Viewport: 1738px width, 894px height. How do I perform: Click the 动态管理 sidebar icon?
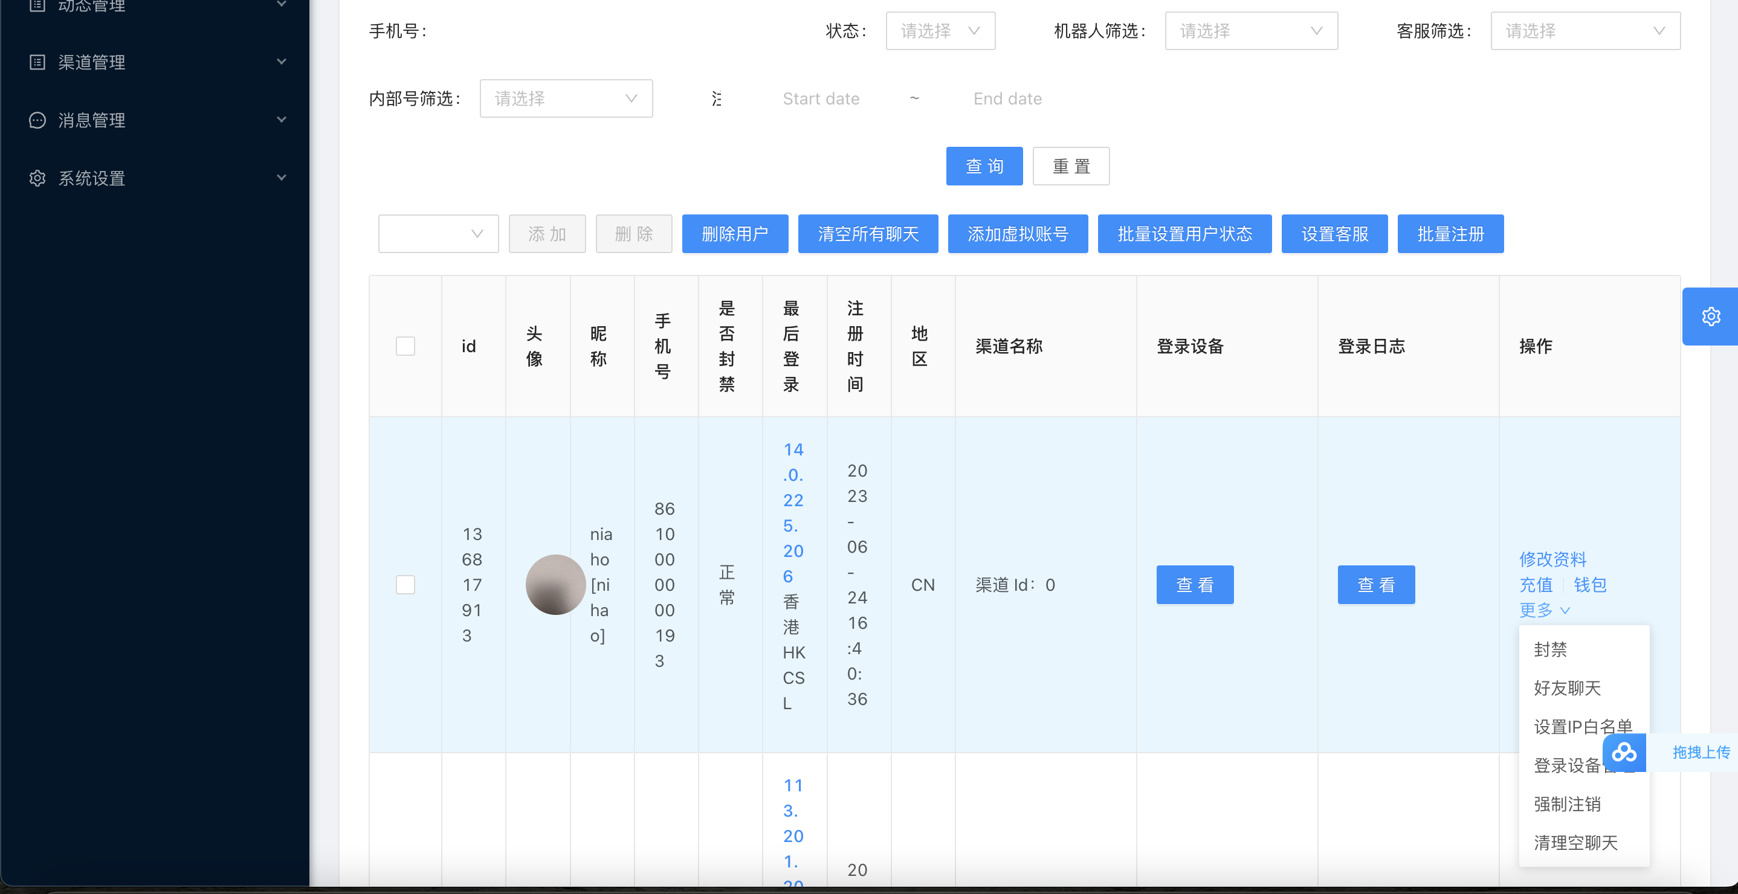(x=37, y=5)
